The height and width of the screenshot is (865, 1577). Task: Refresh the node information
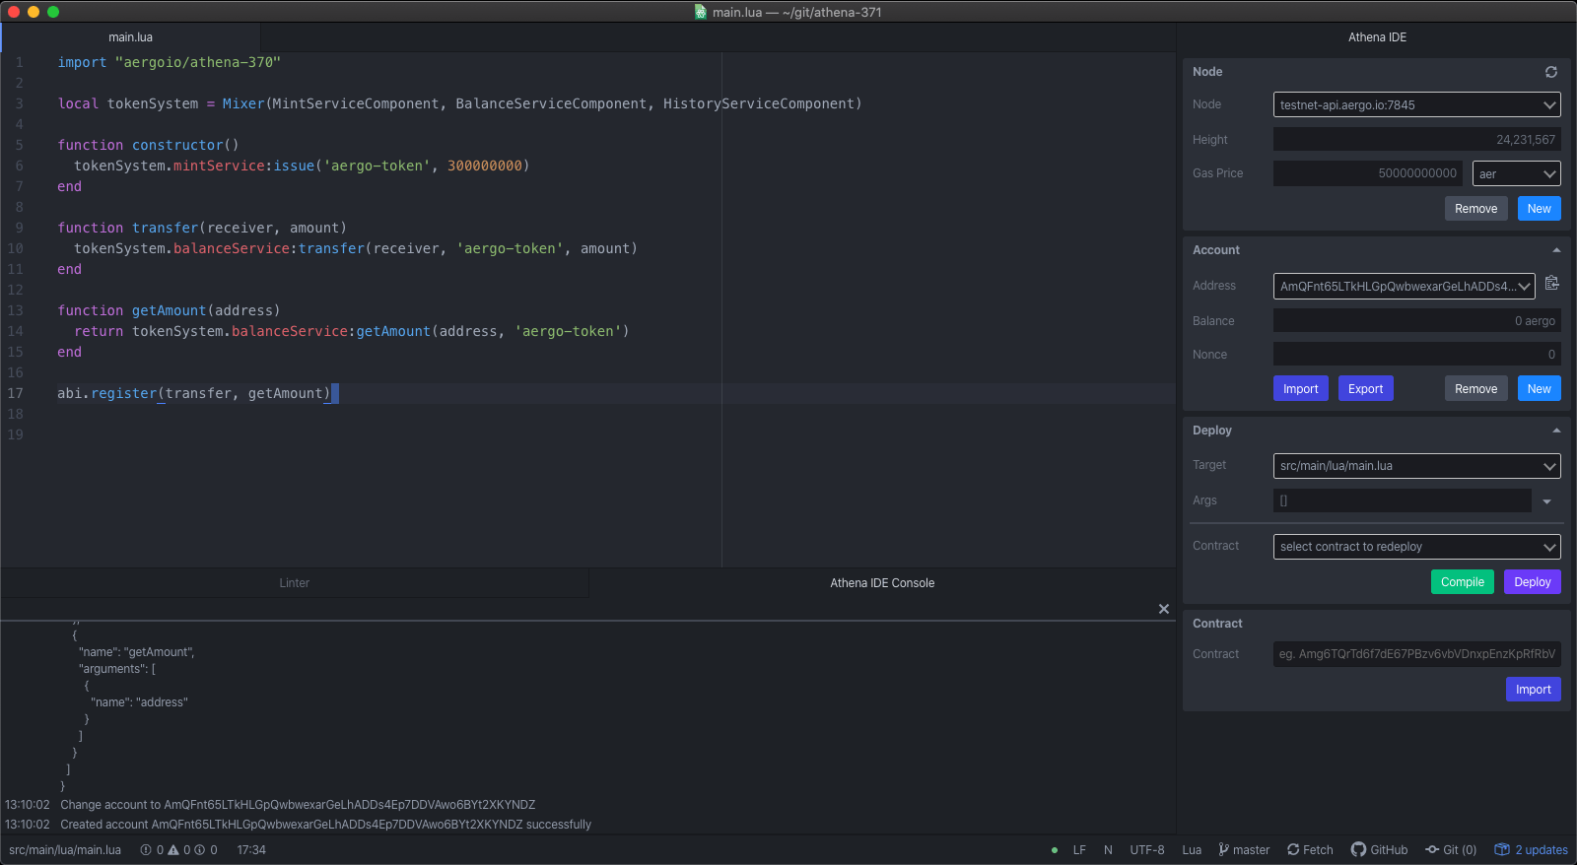(x=1550, y=72)
